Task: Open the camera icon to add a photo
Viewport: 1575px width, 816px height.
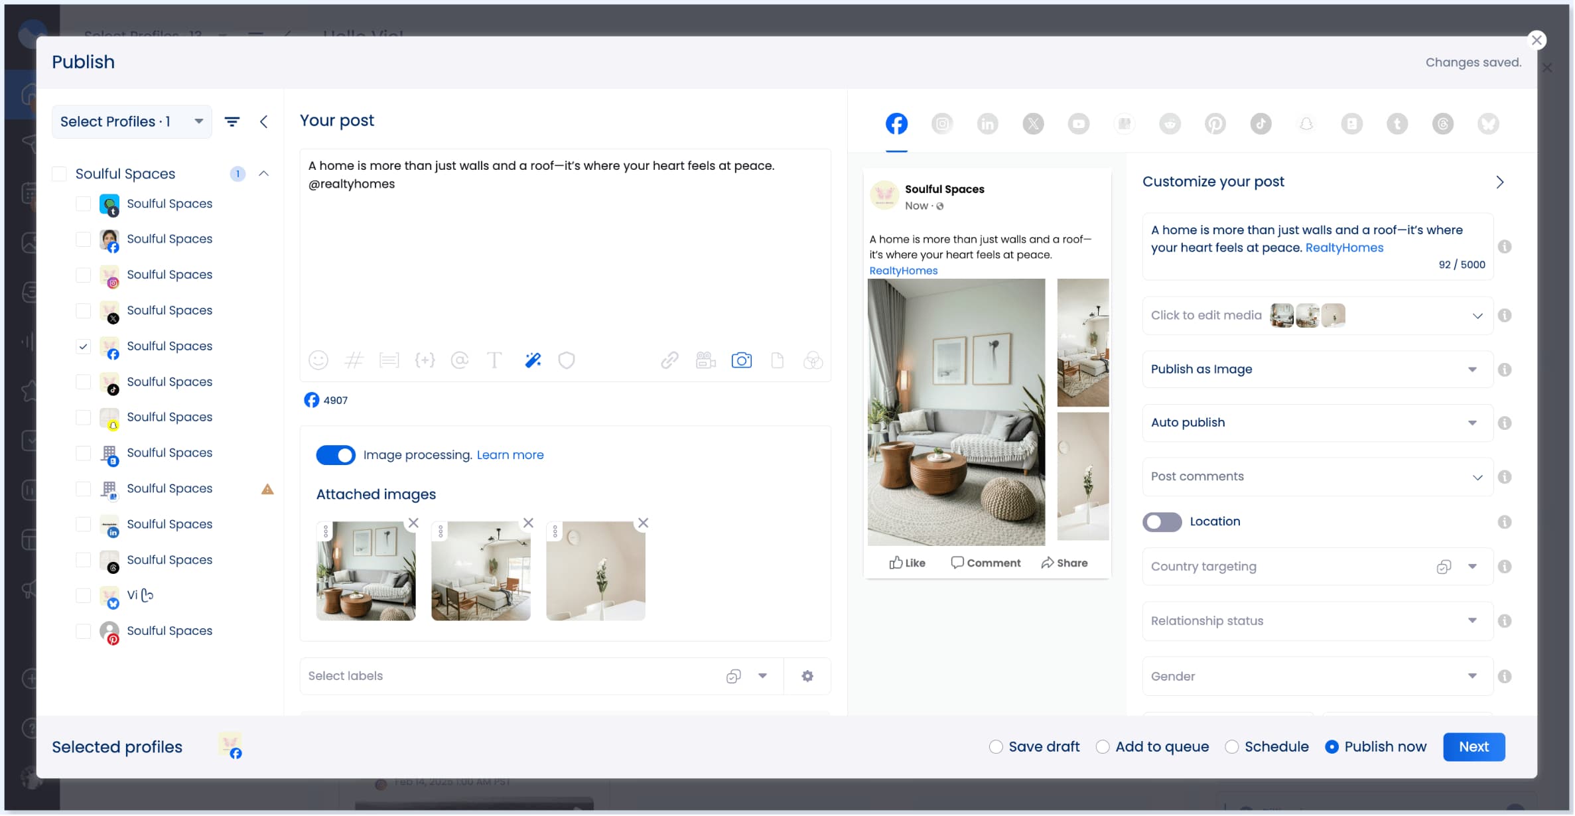Action: pyautogui.click(x=742, y=360)
